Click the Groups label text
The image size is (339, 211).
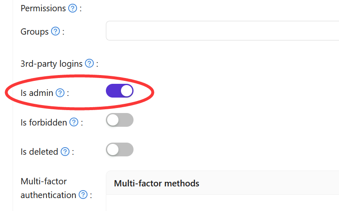(x=35, y=31)
